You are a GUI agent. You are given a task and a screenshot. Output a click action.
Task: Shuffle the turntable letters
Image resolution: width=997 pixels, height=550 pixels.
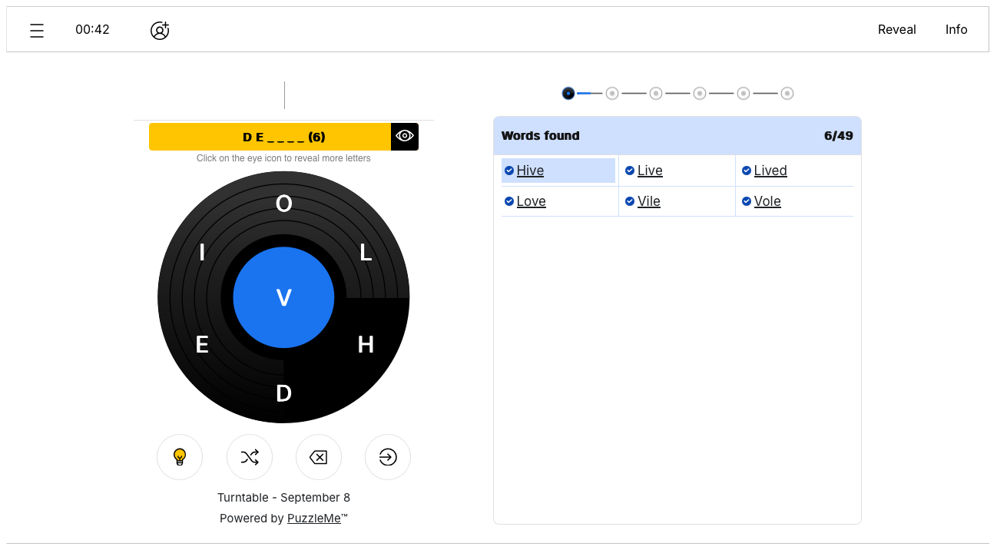(x=250, y=457)
